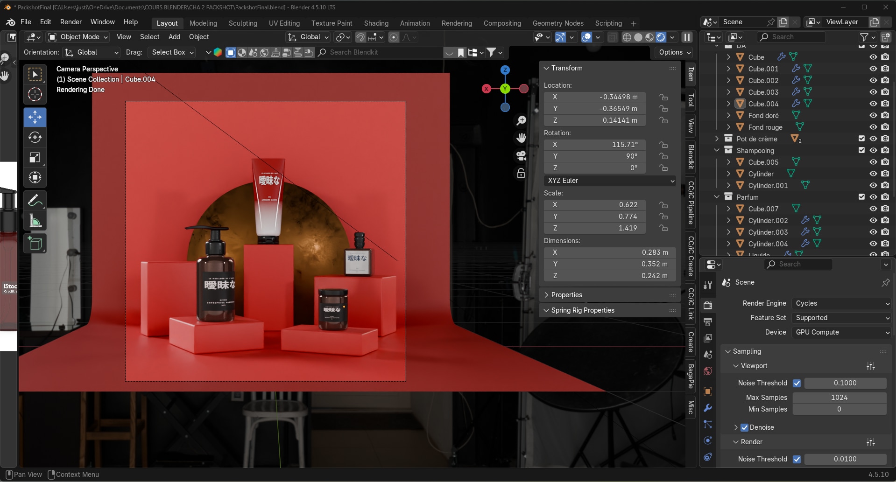896x482 pixels.
Task: Select Cylinder.003 in the outliner
Action: tap(768, 232)
